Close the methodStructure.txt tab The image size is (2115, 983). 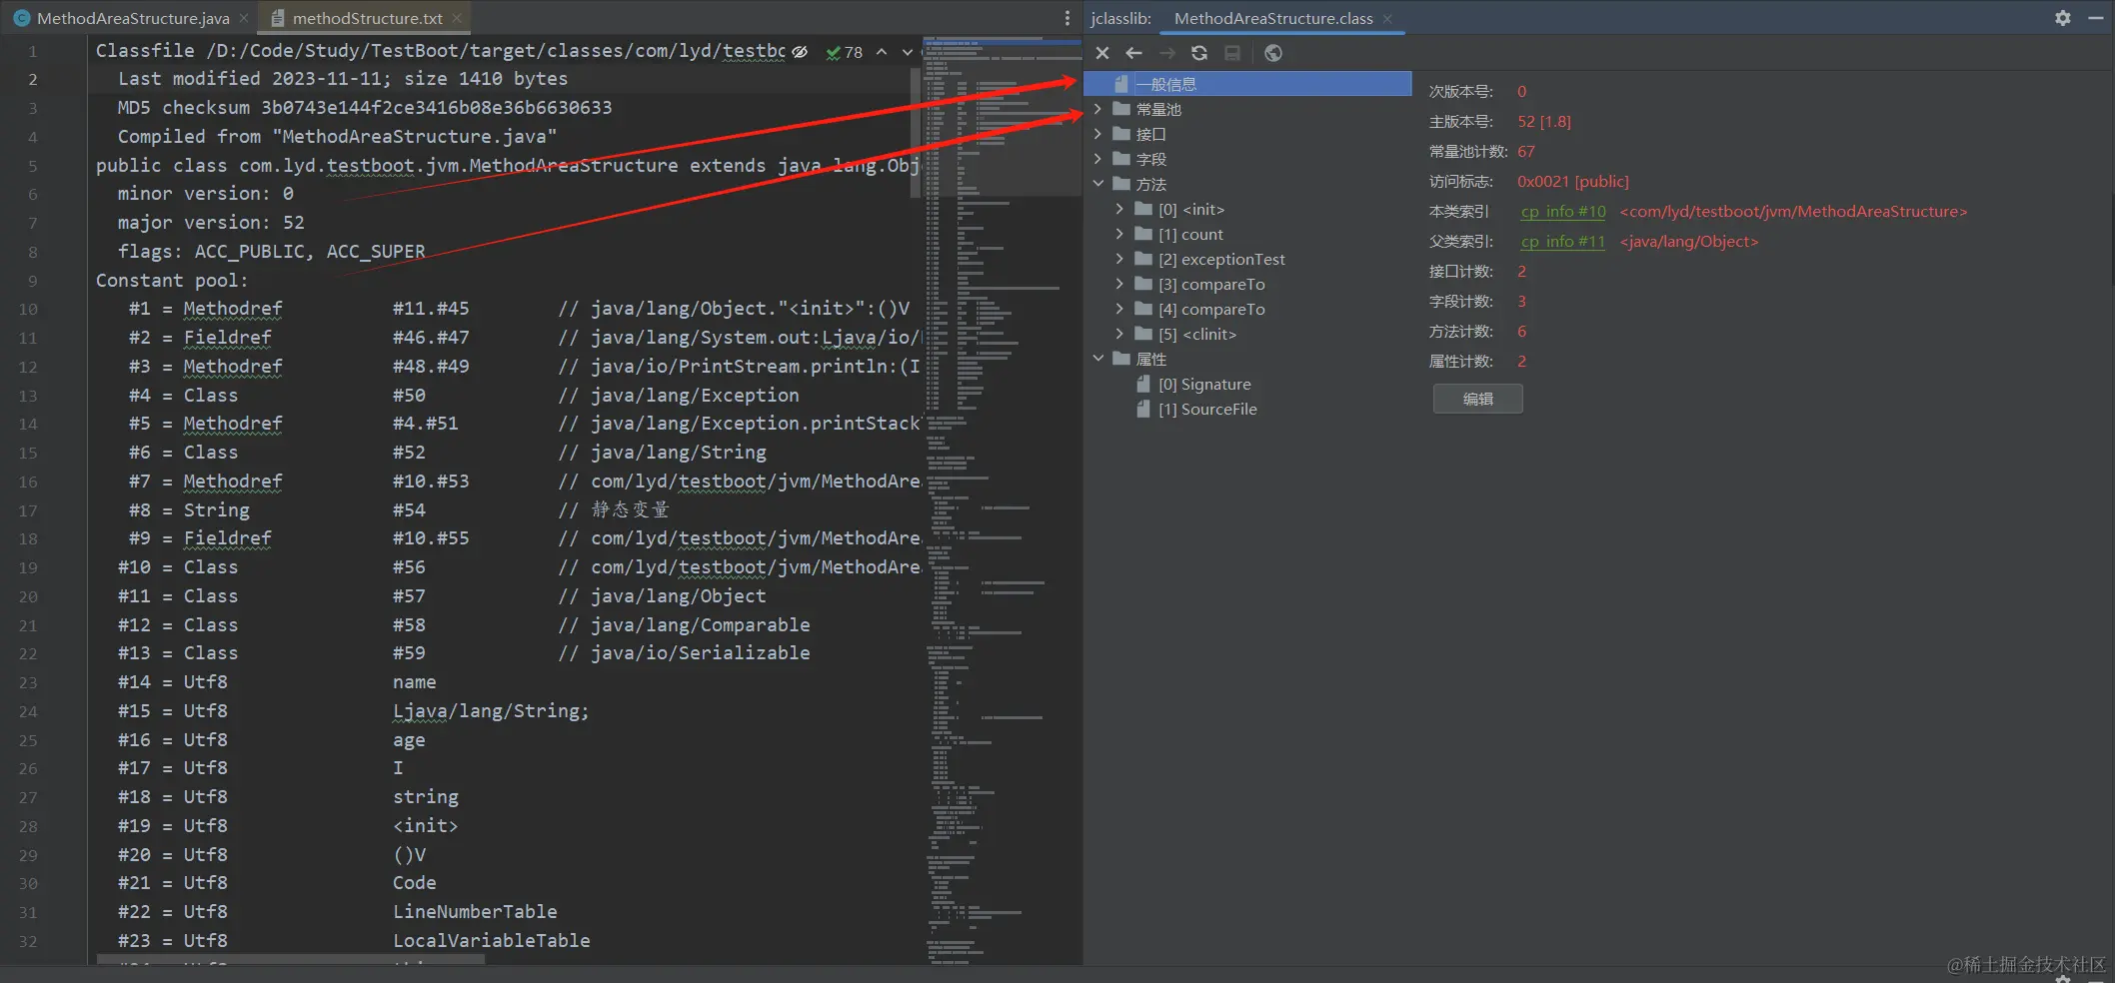click(x=457, y=18)
